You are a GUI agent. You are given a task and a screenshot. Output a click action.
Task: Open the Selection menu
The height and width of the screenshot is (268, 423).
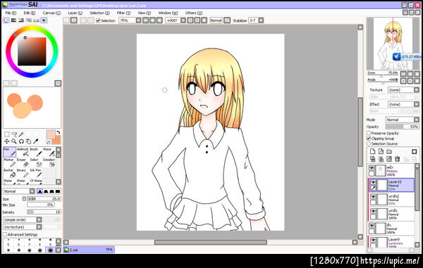99,13
